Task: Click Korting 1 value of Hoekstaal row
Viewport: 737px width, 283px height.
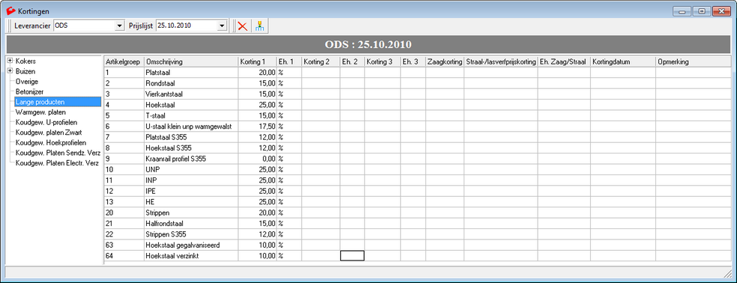Action: pos(257,105)
